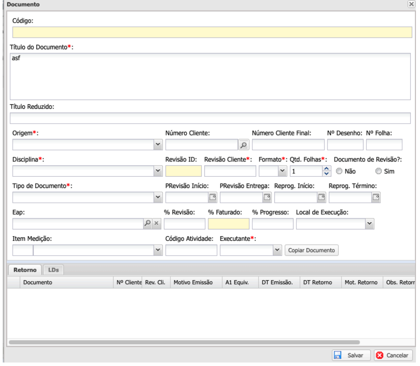Viewport: 420px width, 366px height.
Task: Open the Executante dropdown list
Action: coord(277,250)
